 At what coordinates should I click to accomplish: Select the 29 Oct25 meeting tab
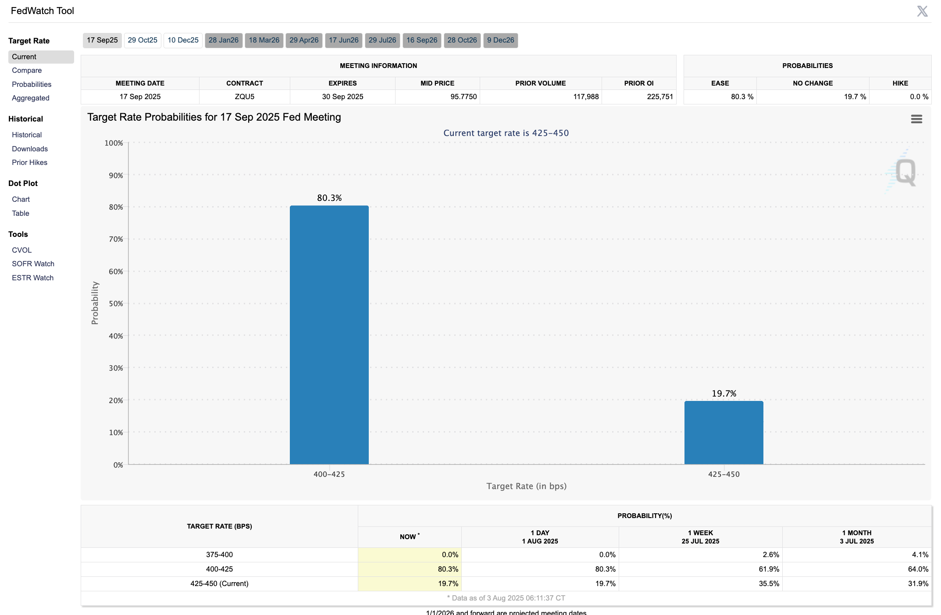coord(143,40)
